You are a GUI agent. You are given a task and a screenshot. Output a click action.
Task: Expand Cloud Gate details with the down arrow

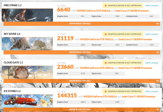click(158, 81)
